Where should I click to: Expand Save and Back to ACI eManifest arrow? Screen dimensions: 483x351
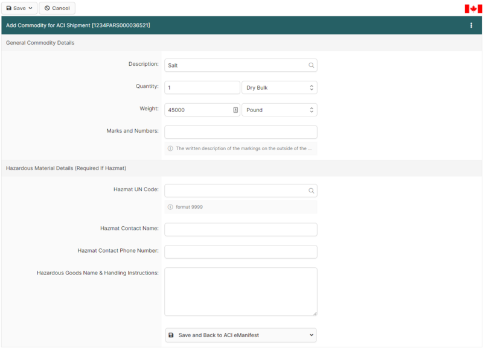(x=312, y=335)
